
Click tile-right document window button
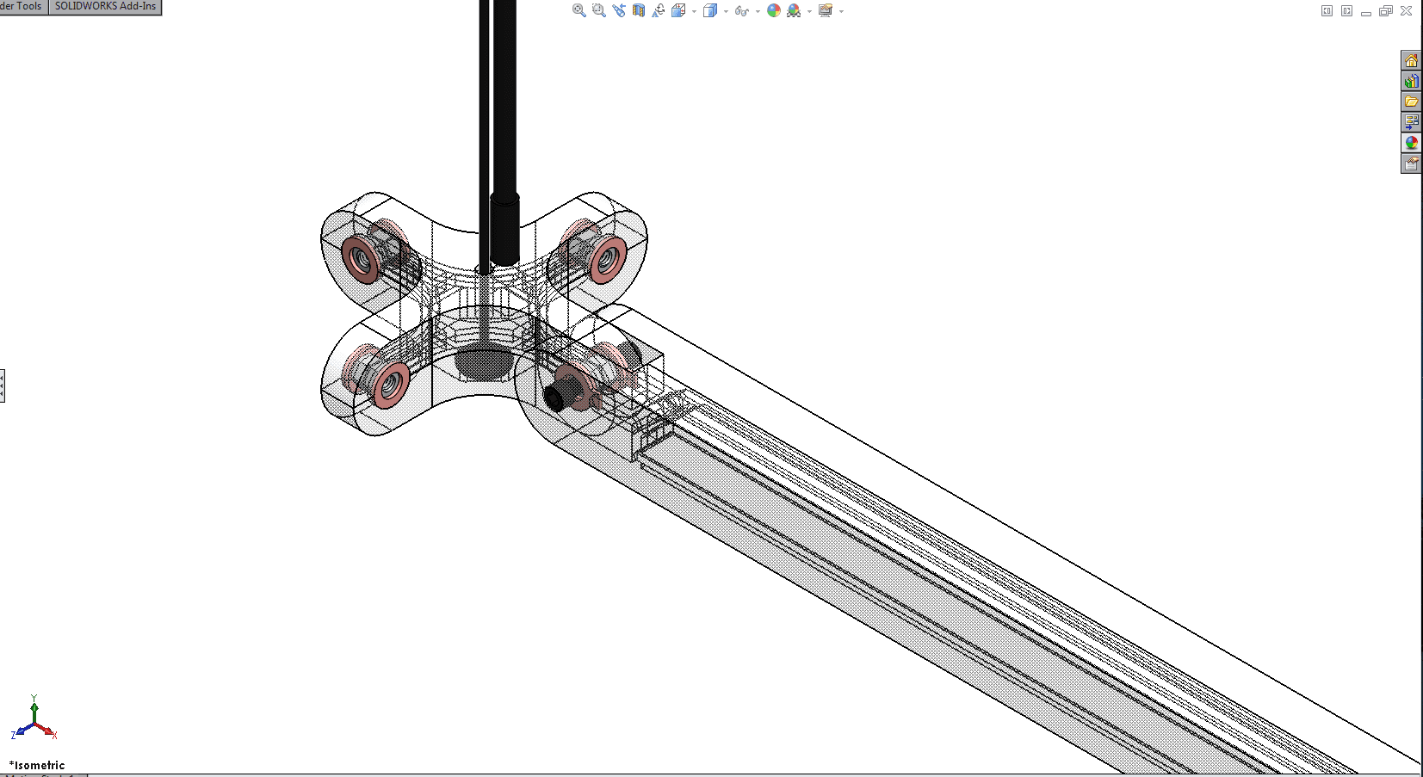tap(1346, 11)
